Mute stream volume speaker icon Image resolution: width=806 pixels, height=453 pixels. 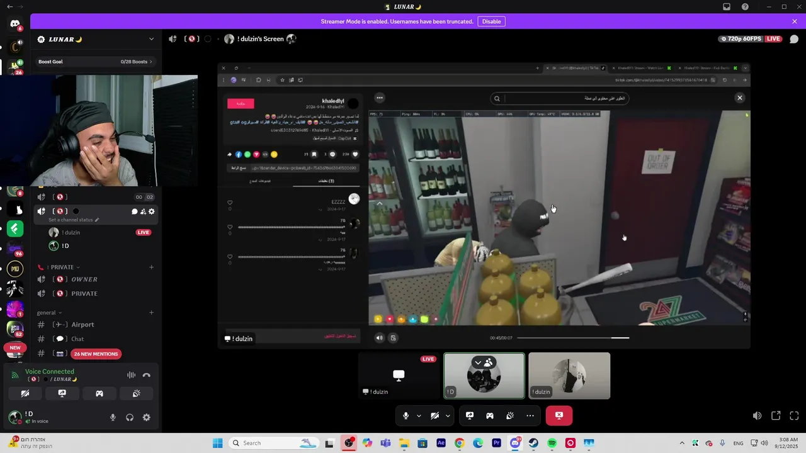[758, 416]
